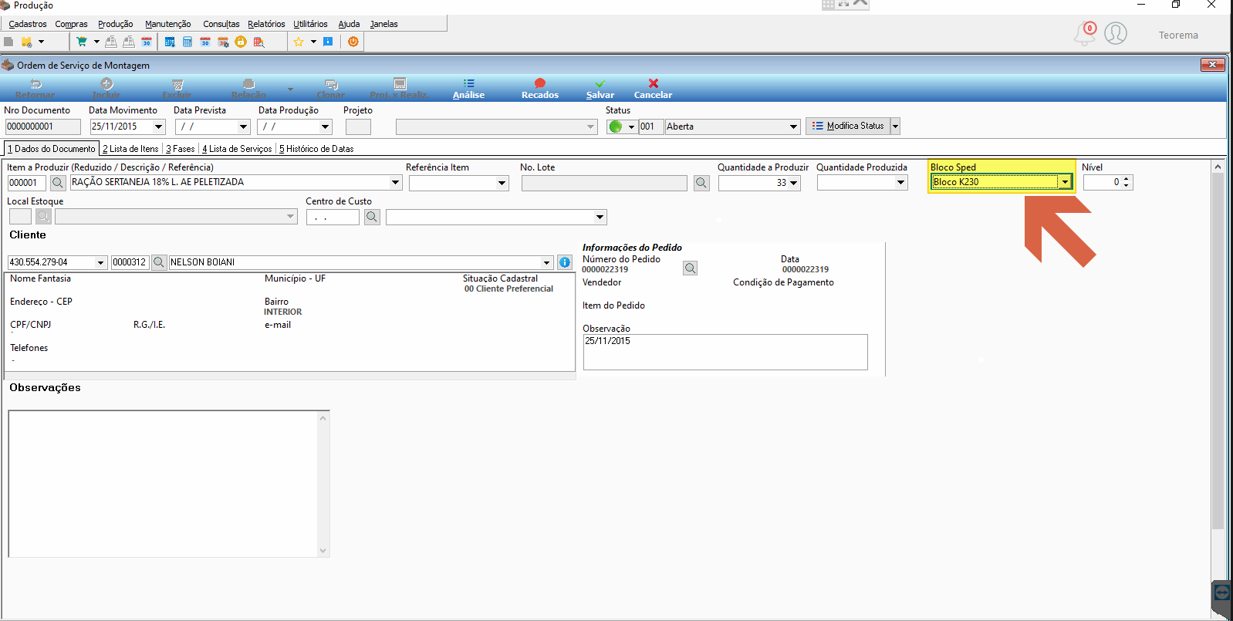Screen dimensions: 1233x621
Task: Click the Nro Documento input field
Action: [42, 127]
